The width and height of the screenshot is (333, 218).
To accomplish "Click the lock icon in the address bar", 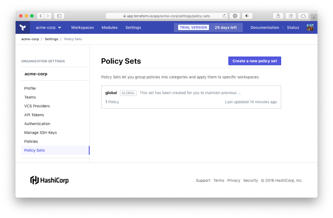I will pyautogui.click(x=125, y=16).
